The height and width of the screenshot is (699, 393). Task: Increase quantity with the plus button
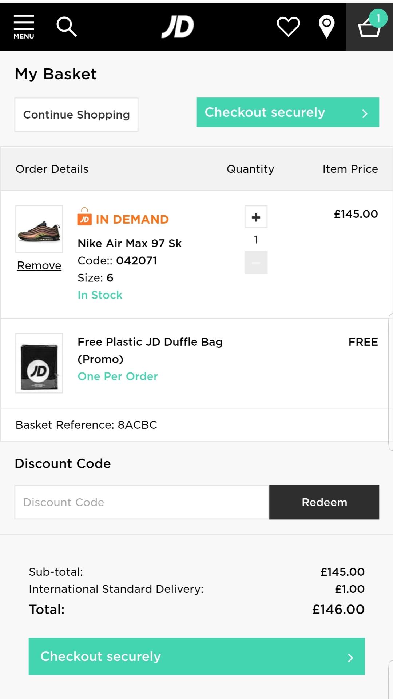coord(256,217)
